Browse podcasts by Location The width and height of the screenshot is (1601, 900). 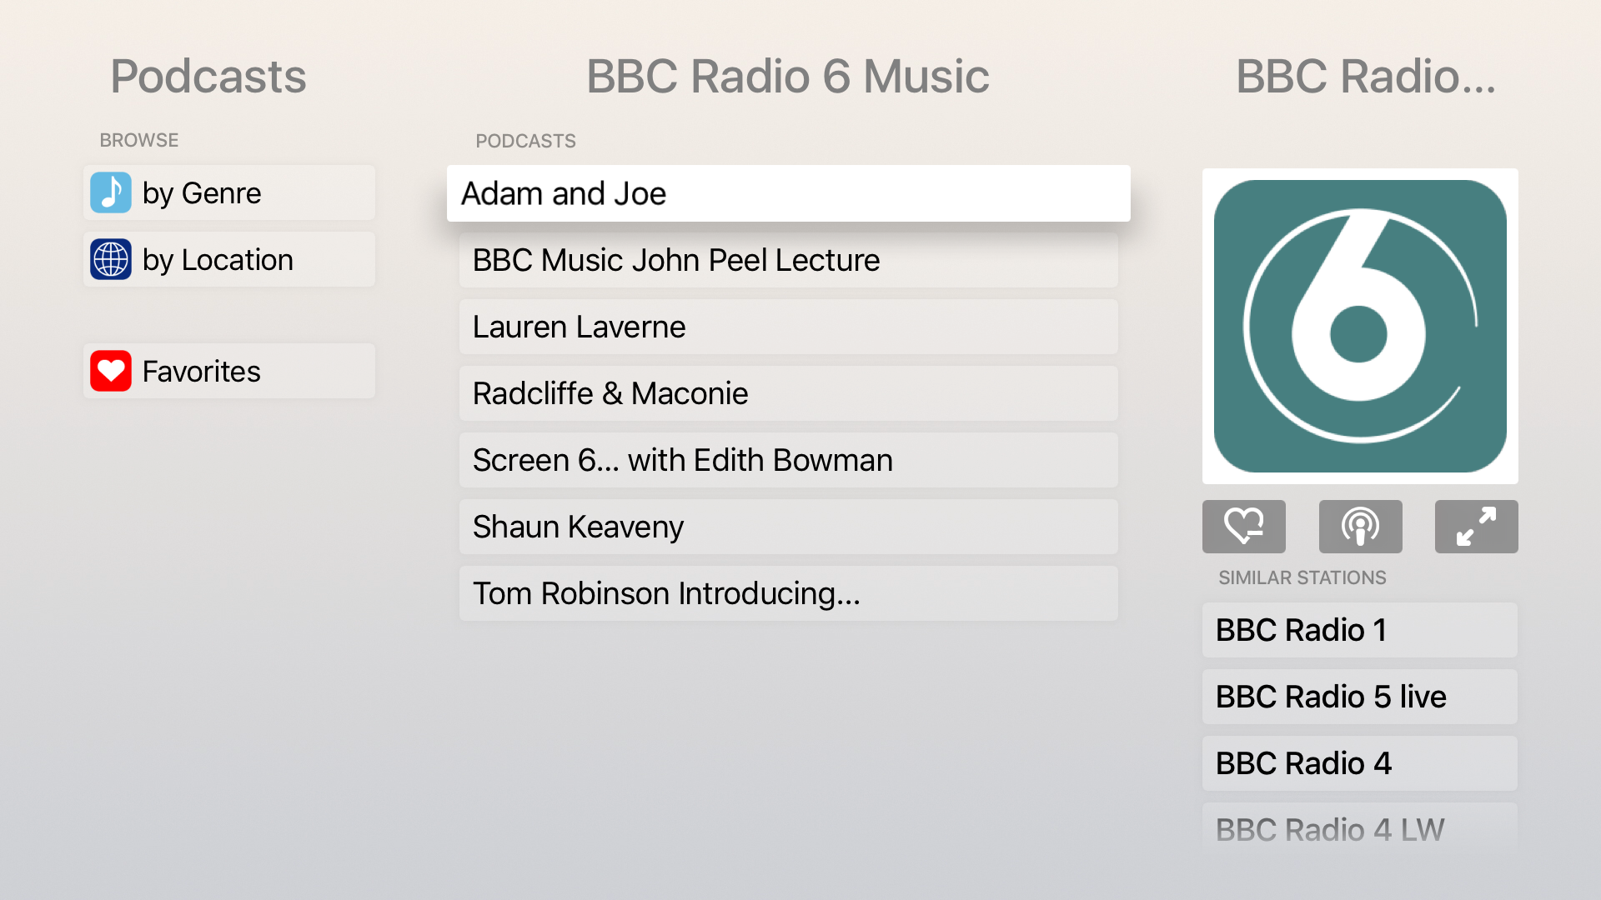point(229,259)
